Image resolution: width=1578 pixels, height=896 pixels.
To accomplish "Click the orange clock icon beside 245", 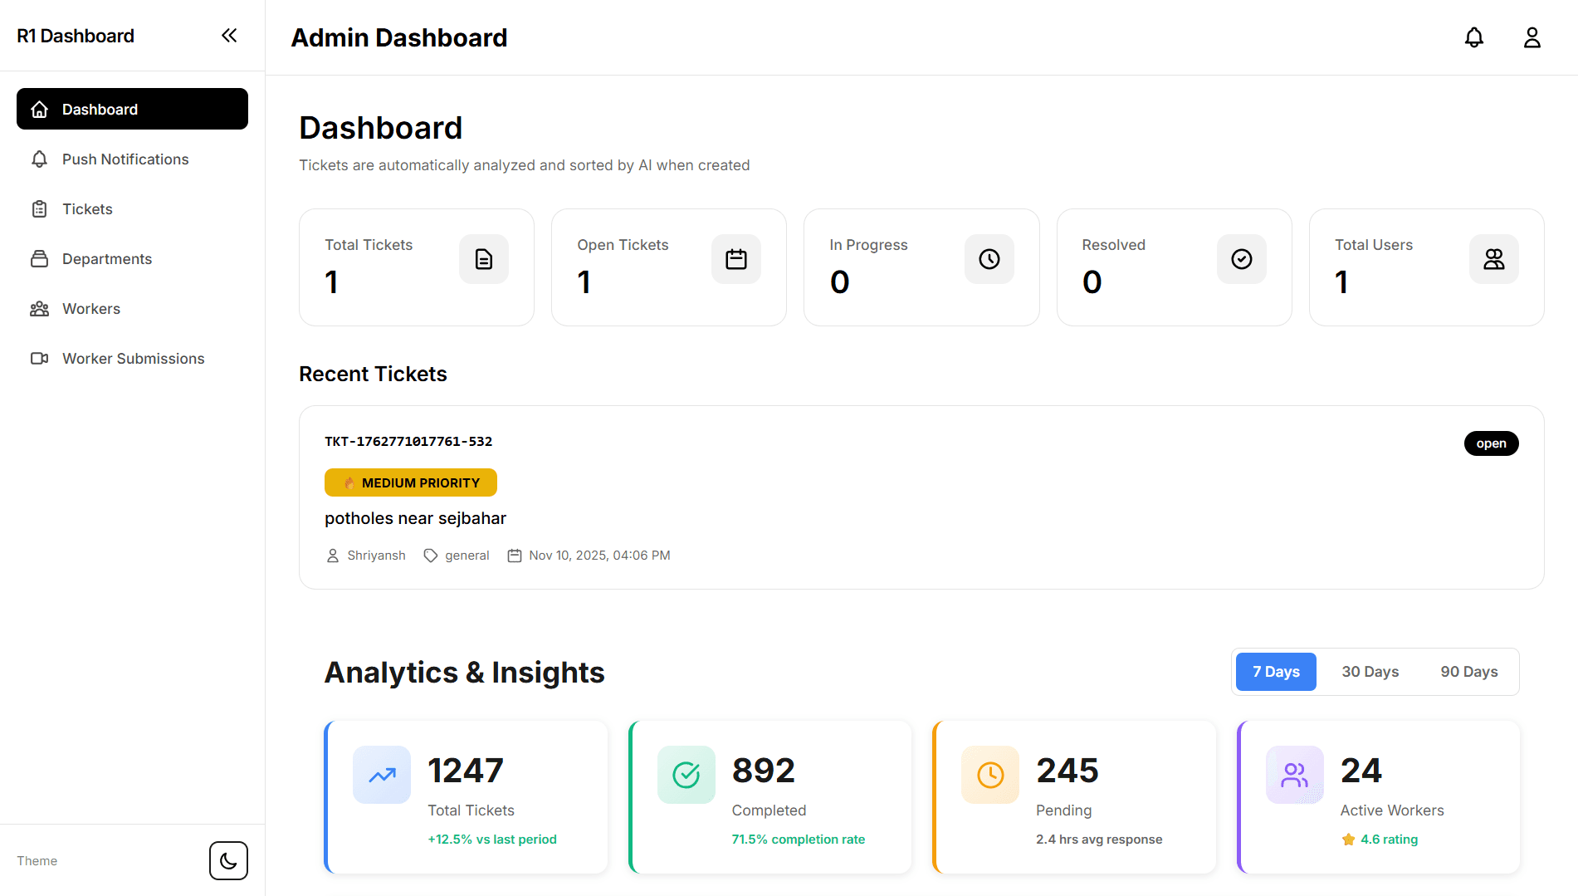I will pyautogui.click(x=990, y=775).
